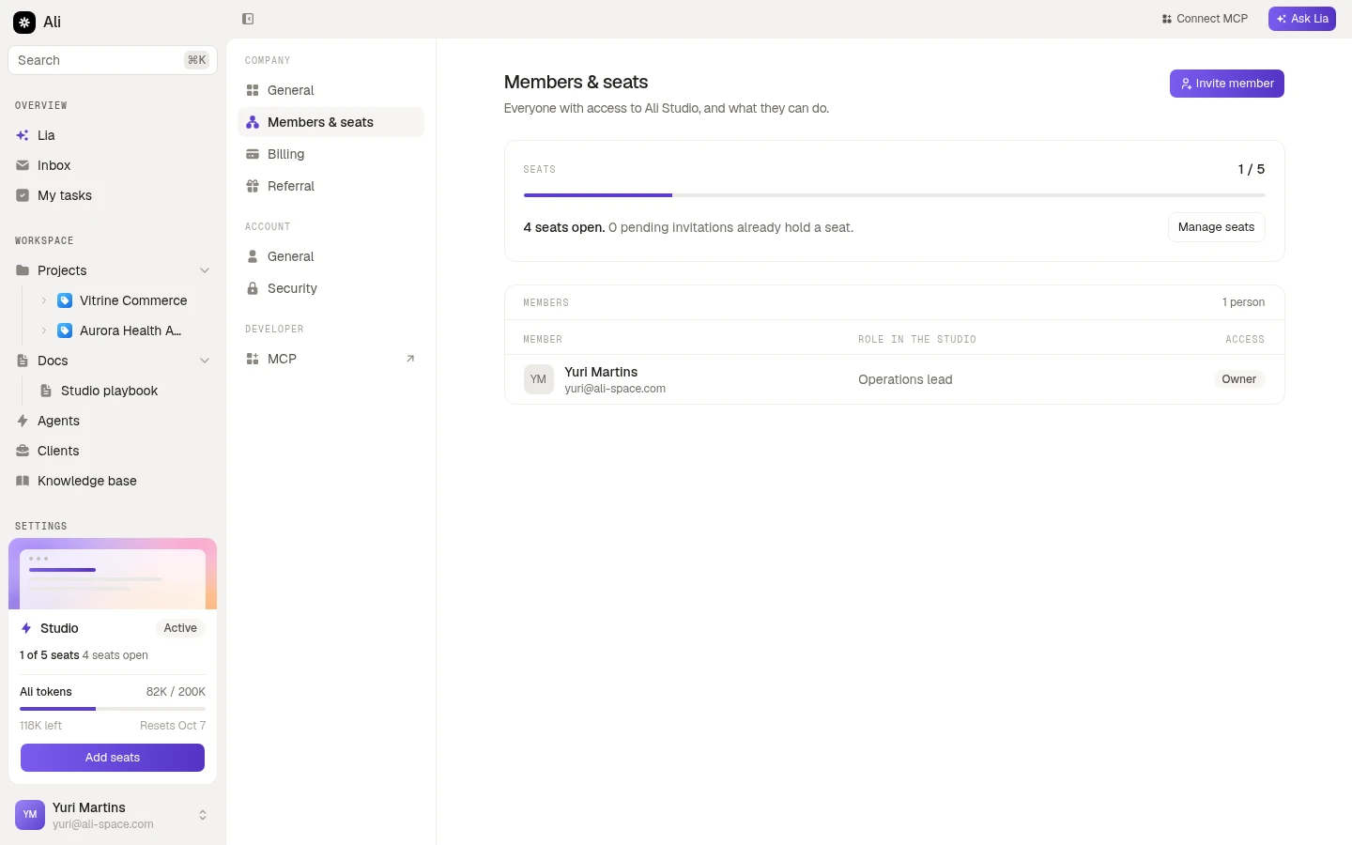The width and height of the screenshot is (1352, 845).
Task: Open Knowledge base book icon
Action: pyautogui.click(x=23, y=481)
